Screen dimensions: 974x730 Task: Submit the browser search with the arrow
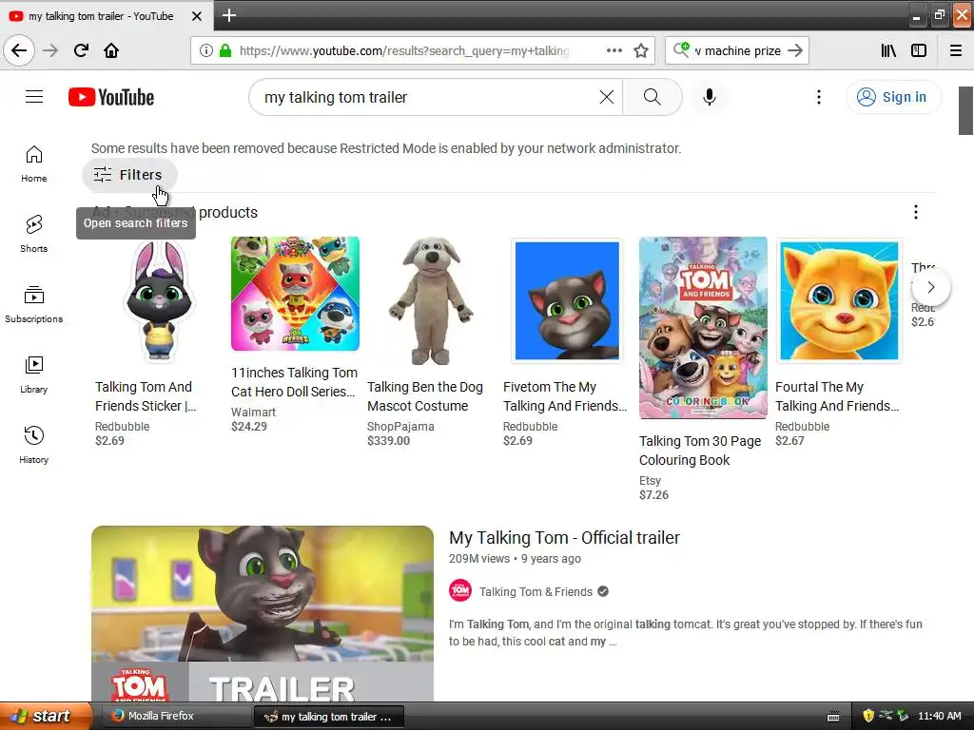(x=795, y=50)
